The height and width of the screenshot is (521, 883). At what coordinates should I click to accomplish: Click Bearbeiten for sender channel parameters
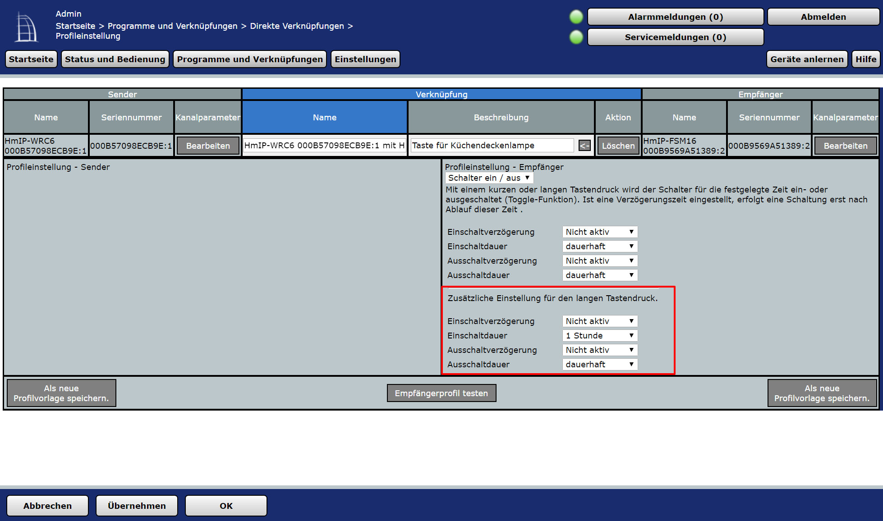pos(208,146)
